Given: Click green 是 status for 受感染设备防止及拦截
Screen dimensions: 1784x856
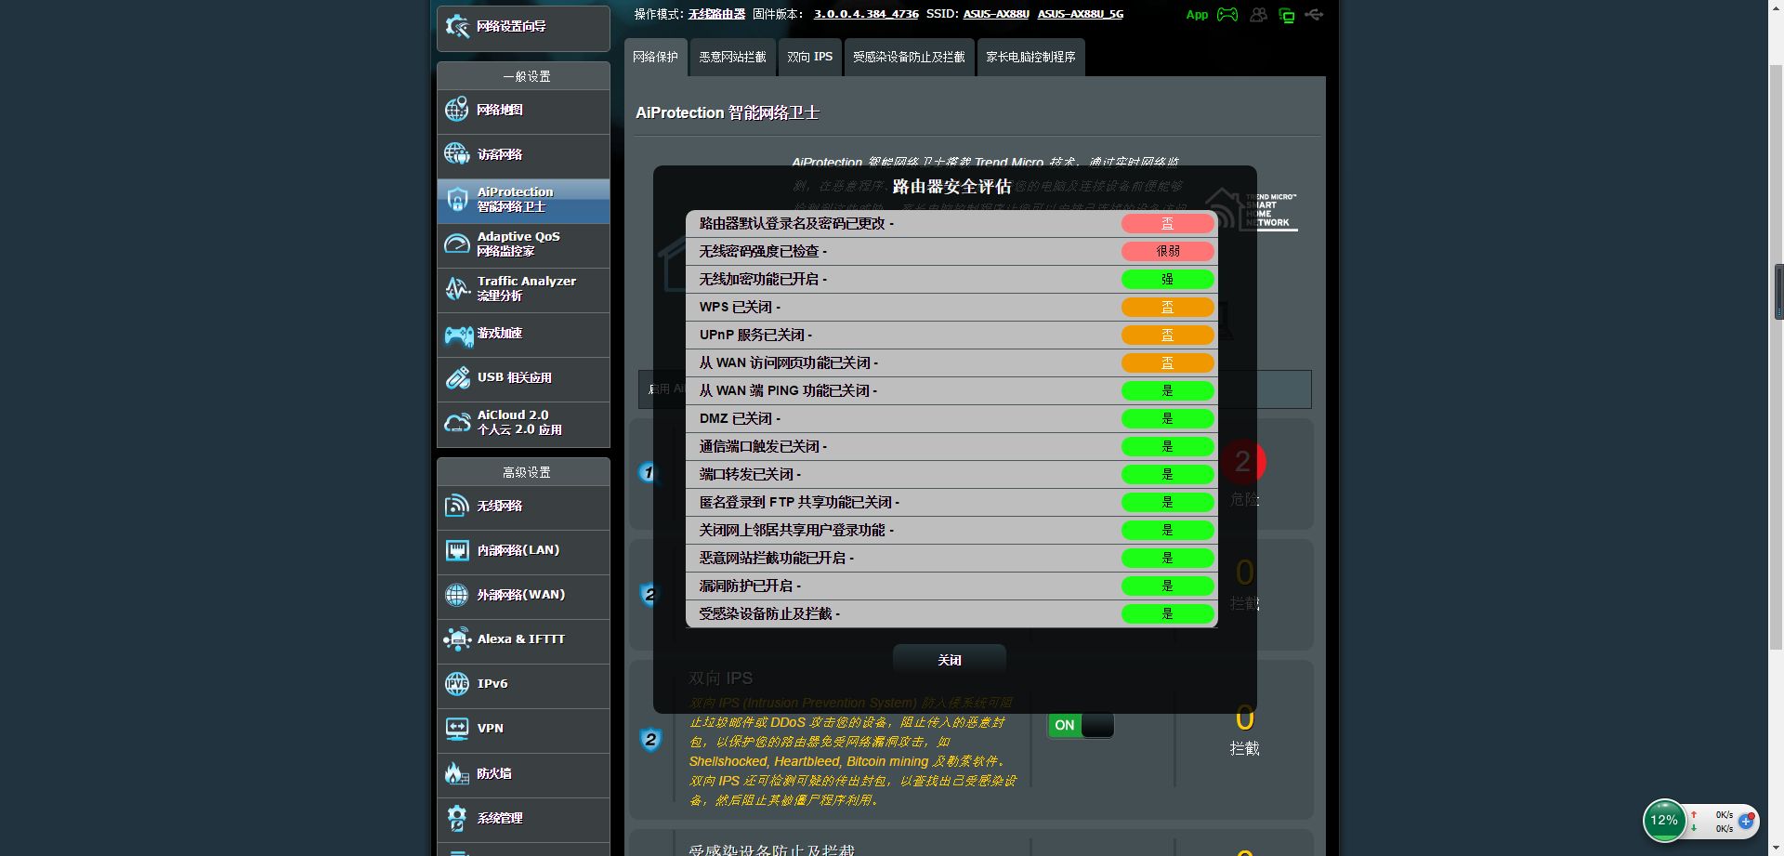Looking at the screenshot, I should pos(1168,613).
